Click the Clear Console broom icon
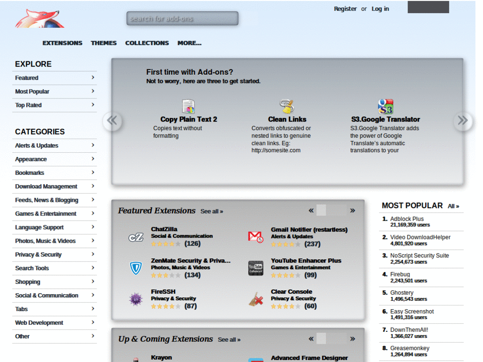Viewport: 483px width, 362px height. (x=256, y=299)
